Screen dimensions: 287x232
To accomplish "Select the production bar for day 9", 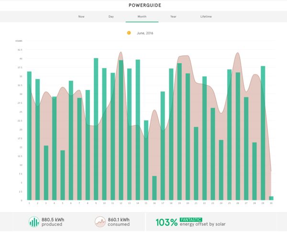I will tap(96, 129).
